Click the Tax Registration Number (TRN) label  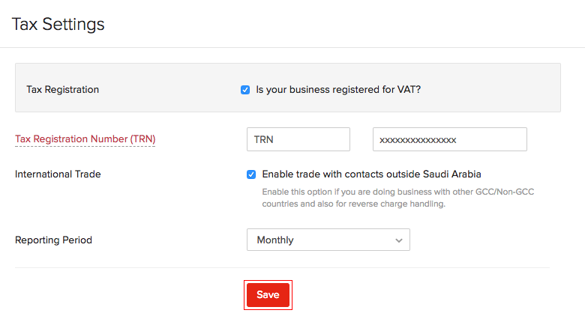point(85,139)
